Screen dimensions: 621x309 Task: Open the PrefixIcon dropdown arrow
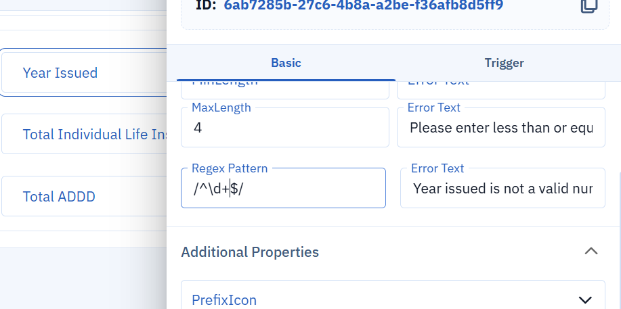(x=585, y=300)
